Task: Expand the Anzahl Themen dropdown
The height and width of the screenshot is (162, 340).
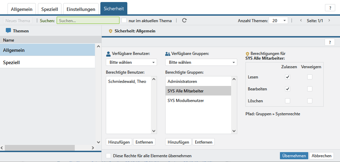Action: click(278, 20)
